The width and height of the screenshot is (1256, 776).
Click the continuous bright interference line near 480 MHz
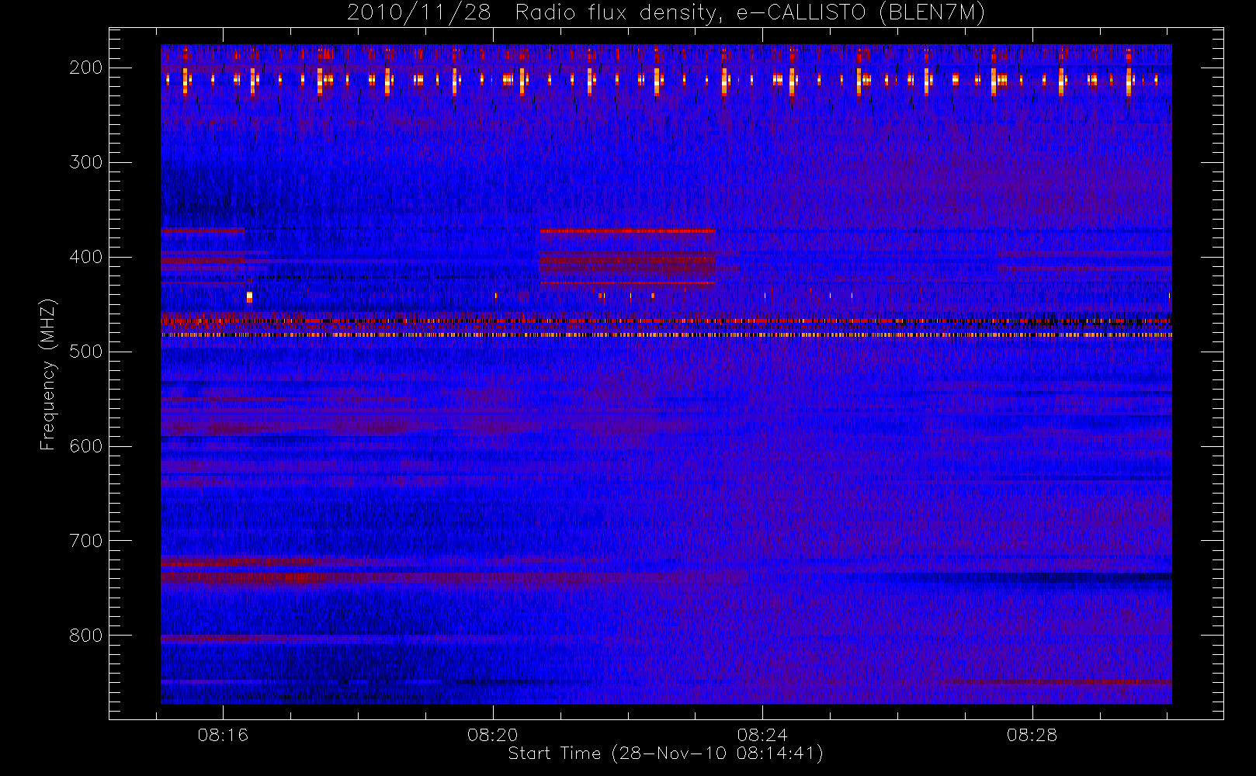(666, 335)
